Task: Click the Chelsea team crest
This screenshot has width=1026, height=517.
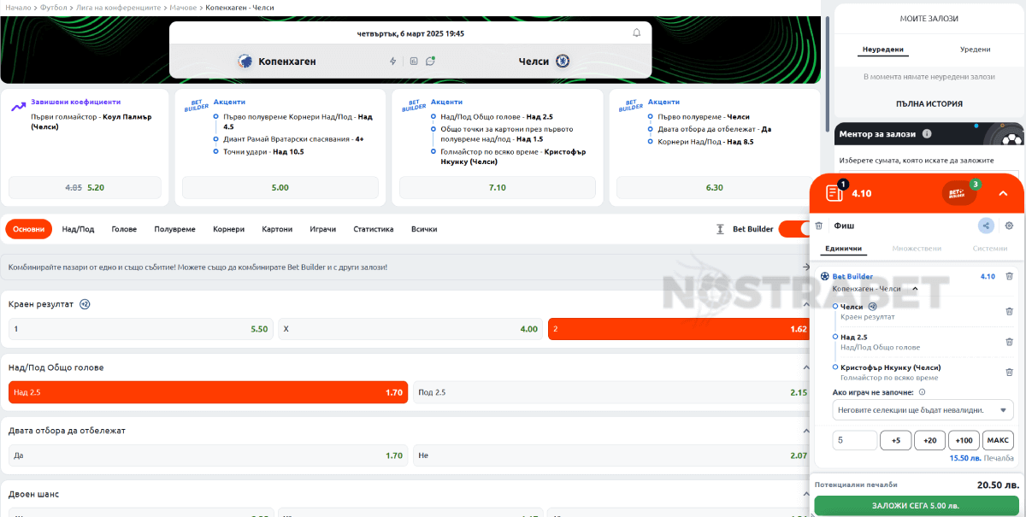Action: coord(563,62)
